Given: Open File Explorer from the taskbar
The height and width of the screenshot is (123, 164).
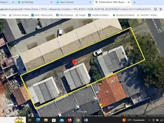Looking at the screenshot, I should click(x=46, y=120).
